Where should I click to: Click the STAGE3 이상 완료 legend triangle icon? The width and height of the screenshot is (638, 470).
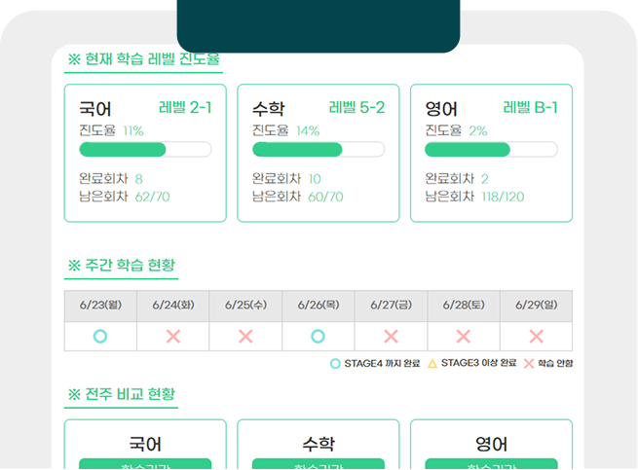pos(432,363)
